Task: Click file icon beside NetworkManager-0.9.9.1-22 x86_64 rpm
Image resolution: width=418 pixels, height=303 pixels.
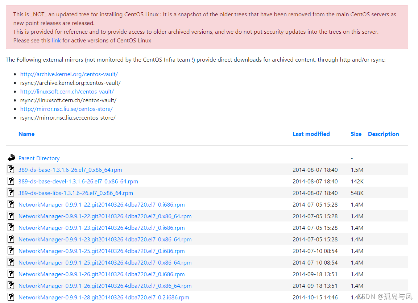Action: pyautogui.click(x=11, y=216)
